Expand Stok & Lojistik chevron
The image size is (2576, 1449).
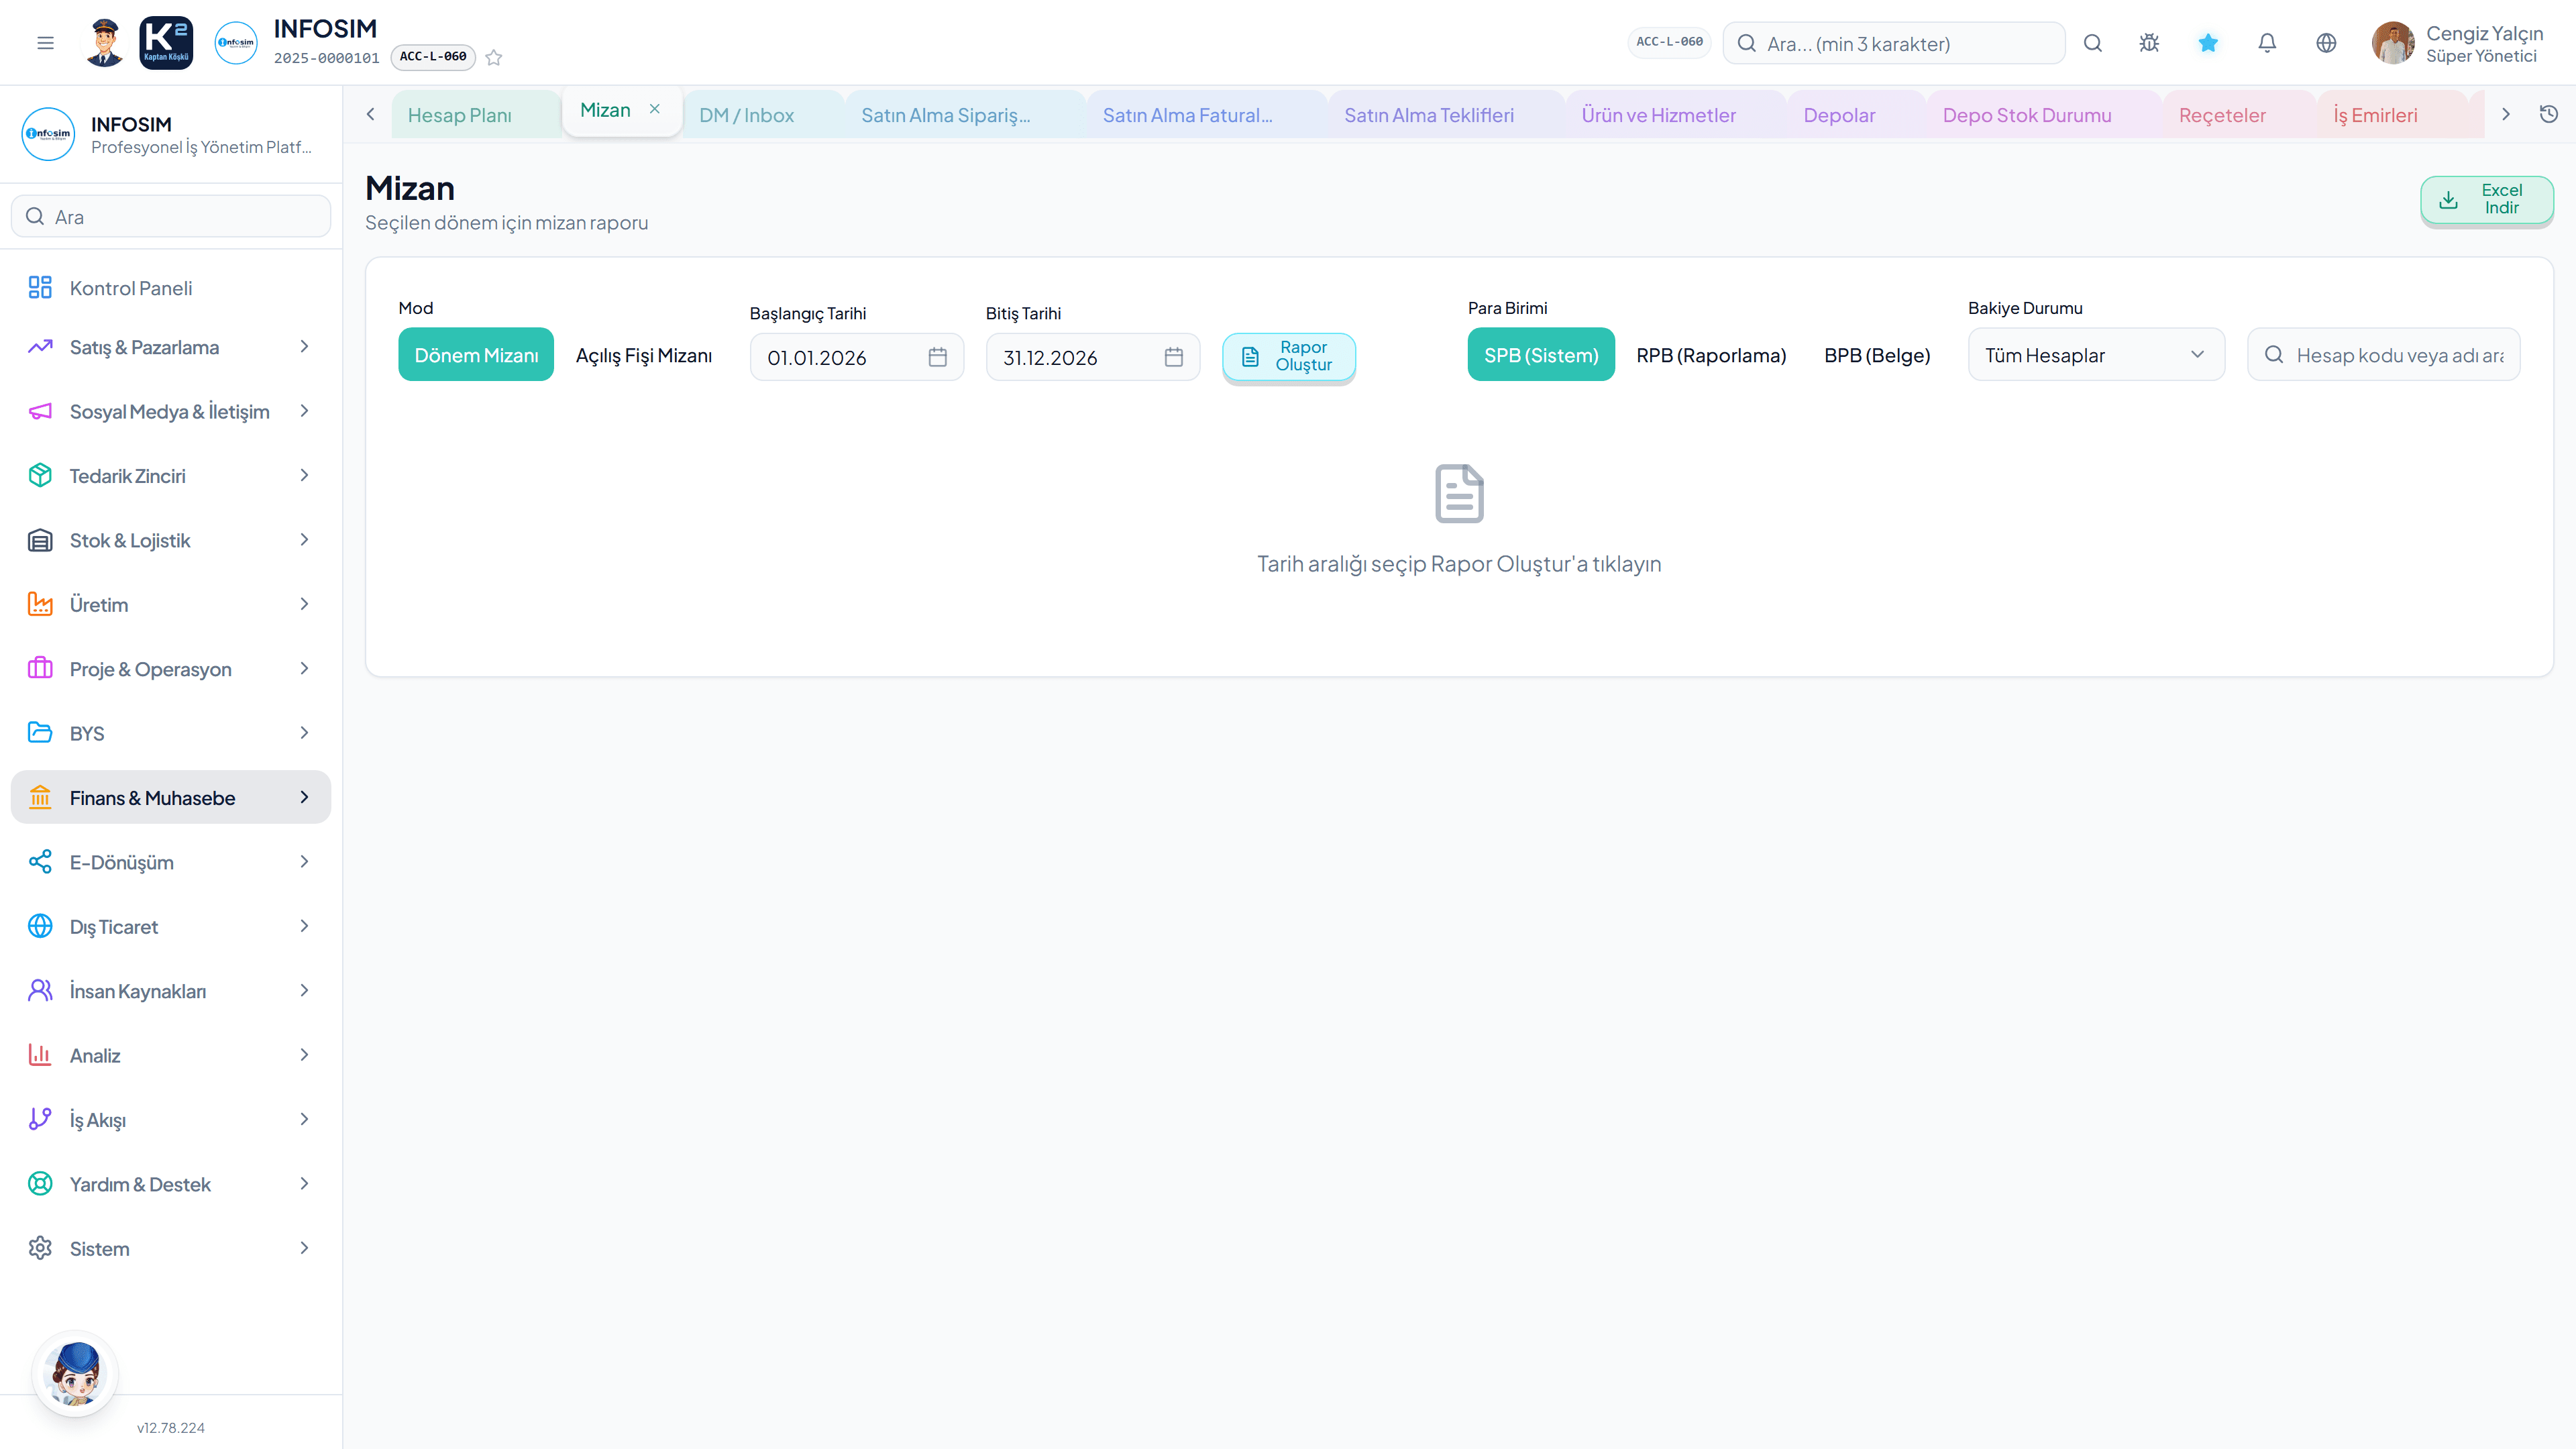(x=305, y=540)
